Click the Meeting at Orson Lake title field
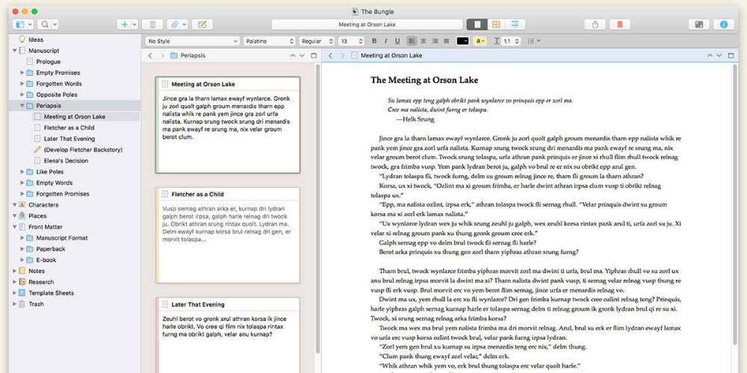 367,25
